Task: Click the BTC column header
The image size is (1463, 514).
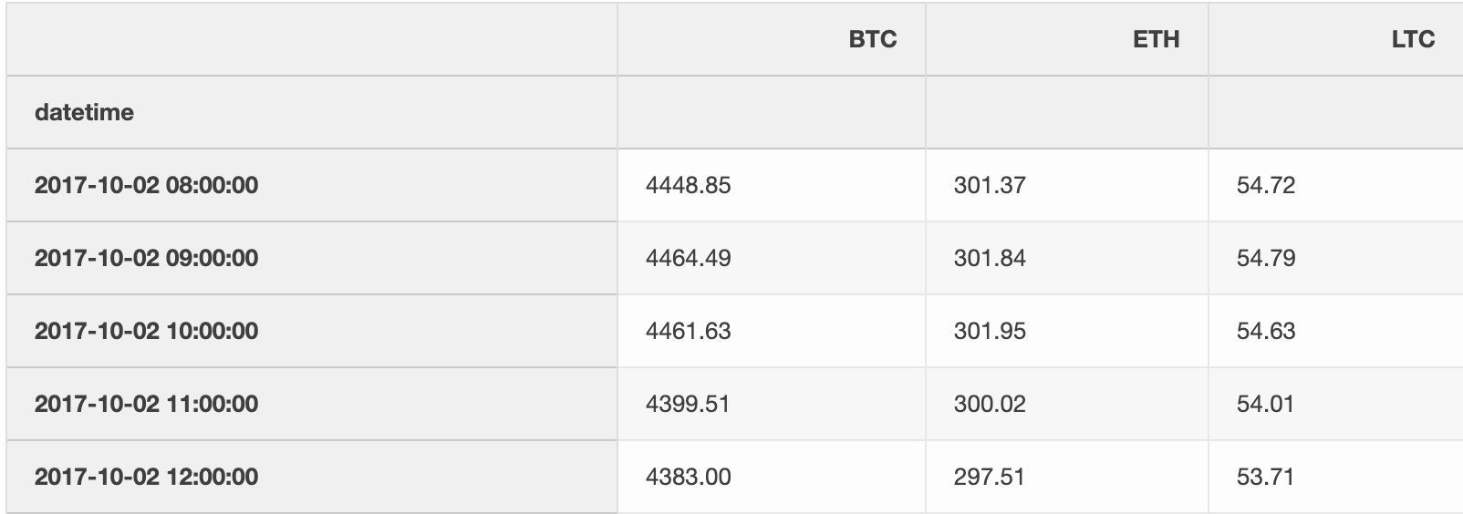Action: (x=872, y=39)
